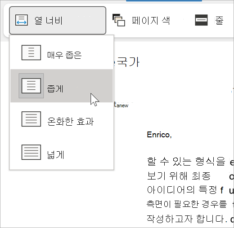Open the 페이지 색 page color option
The width and height of the screenshot is (234, 228).
pos(141,20)
